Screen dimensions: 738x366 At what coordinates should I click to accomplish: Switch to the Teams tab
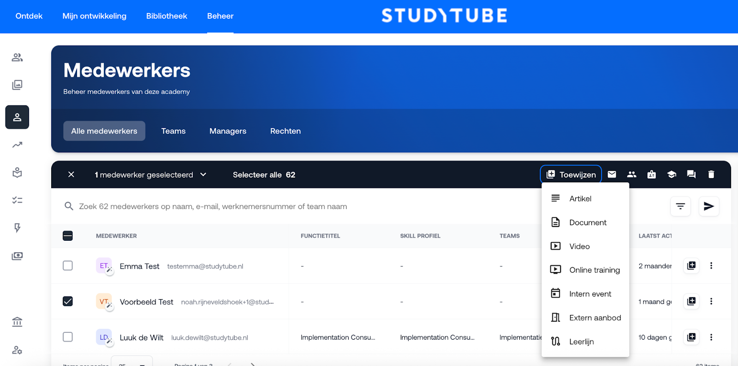click(x=173, y=131)
